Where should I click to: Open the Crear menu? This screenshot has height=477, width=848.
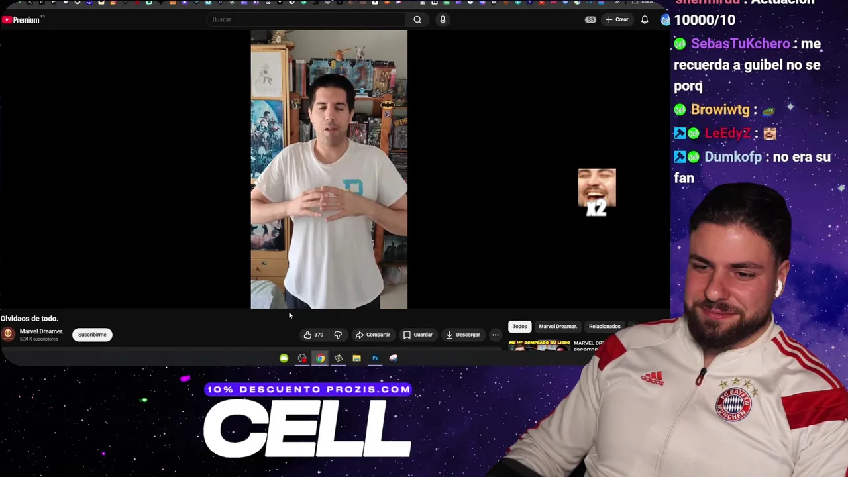(x=617, y=19)
